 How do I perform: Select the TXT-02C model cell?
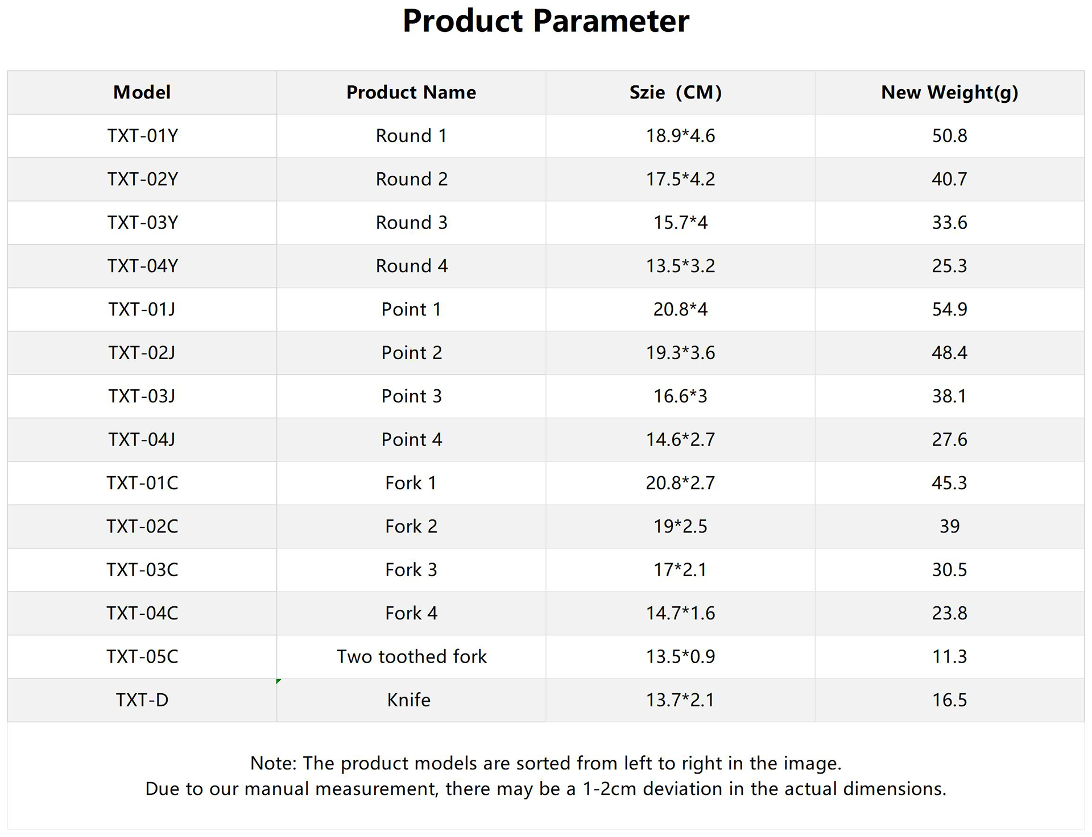(142, 526)
